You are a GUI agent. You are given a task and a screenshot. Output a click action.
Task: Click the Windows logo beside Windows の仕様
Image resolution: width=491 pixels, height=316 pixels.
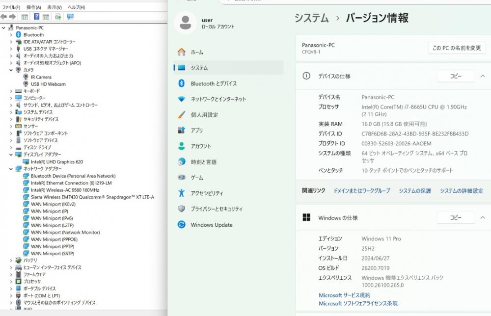(x=306, y=217)
